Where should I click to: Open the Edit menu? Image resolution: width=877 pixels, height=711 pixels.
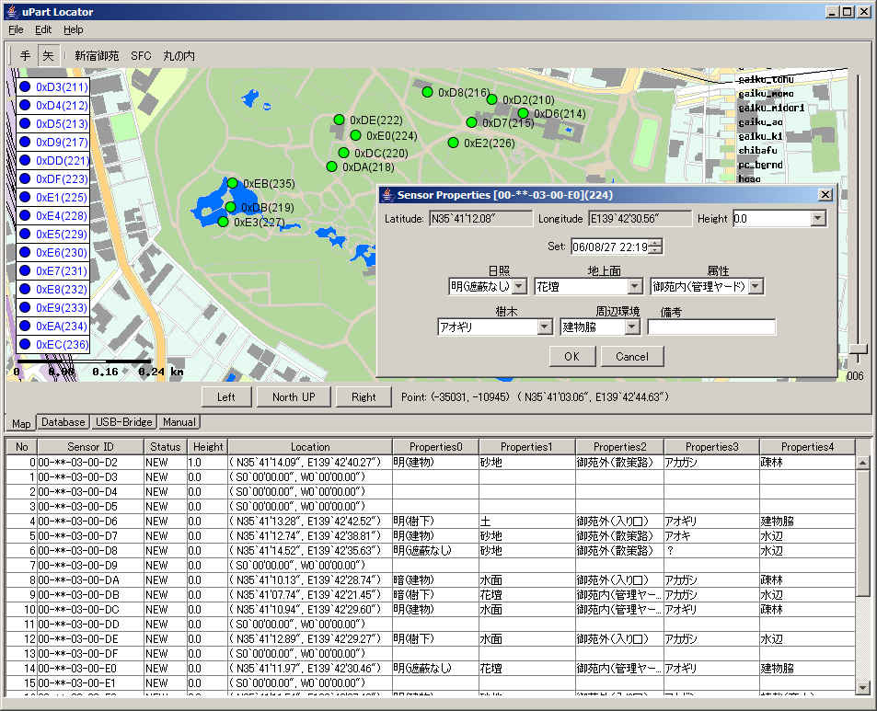click(43, 29)
